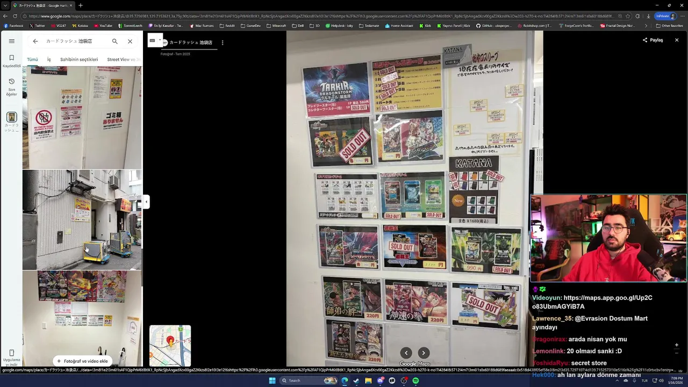
Task: Click the Maps search text field
Action: (x=75, y=41)
